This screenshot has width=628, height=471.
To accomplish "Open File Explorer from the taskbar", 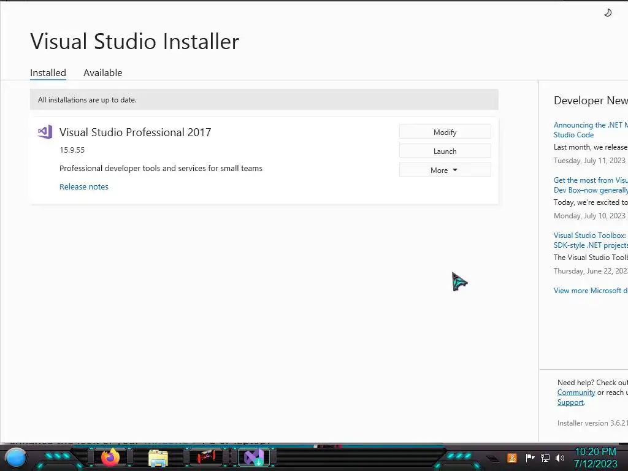I will coord(158,458).
